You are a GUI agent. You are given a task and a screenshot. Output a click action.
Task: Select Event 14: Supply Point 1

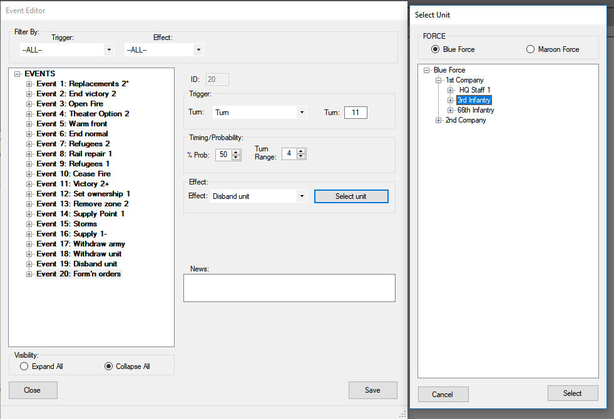click(x=81, y=214)
